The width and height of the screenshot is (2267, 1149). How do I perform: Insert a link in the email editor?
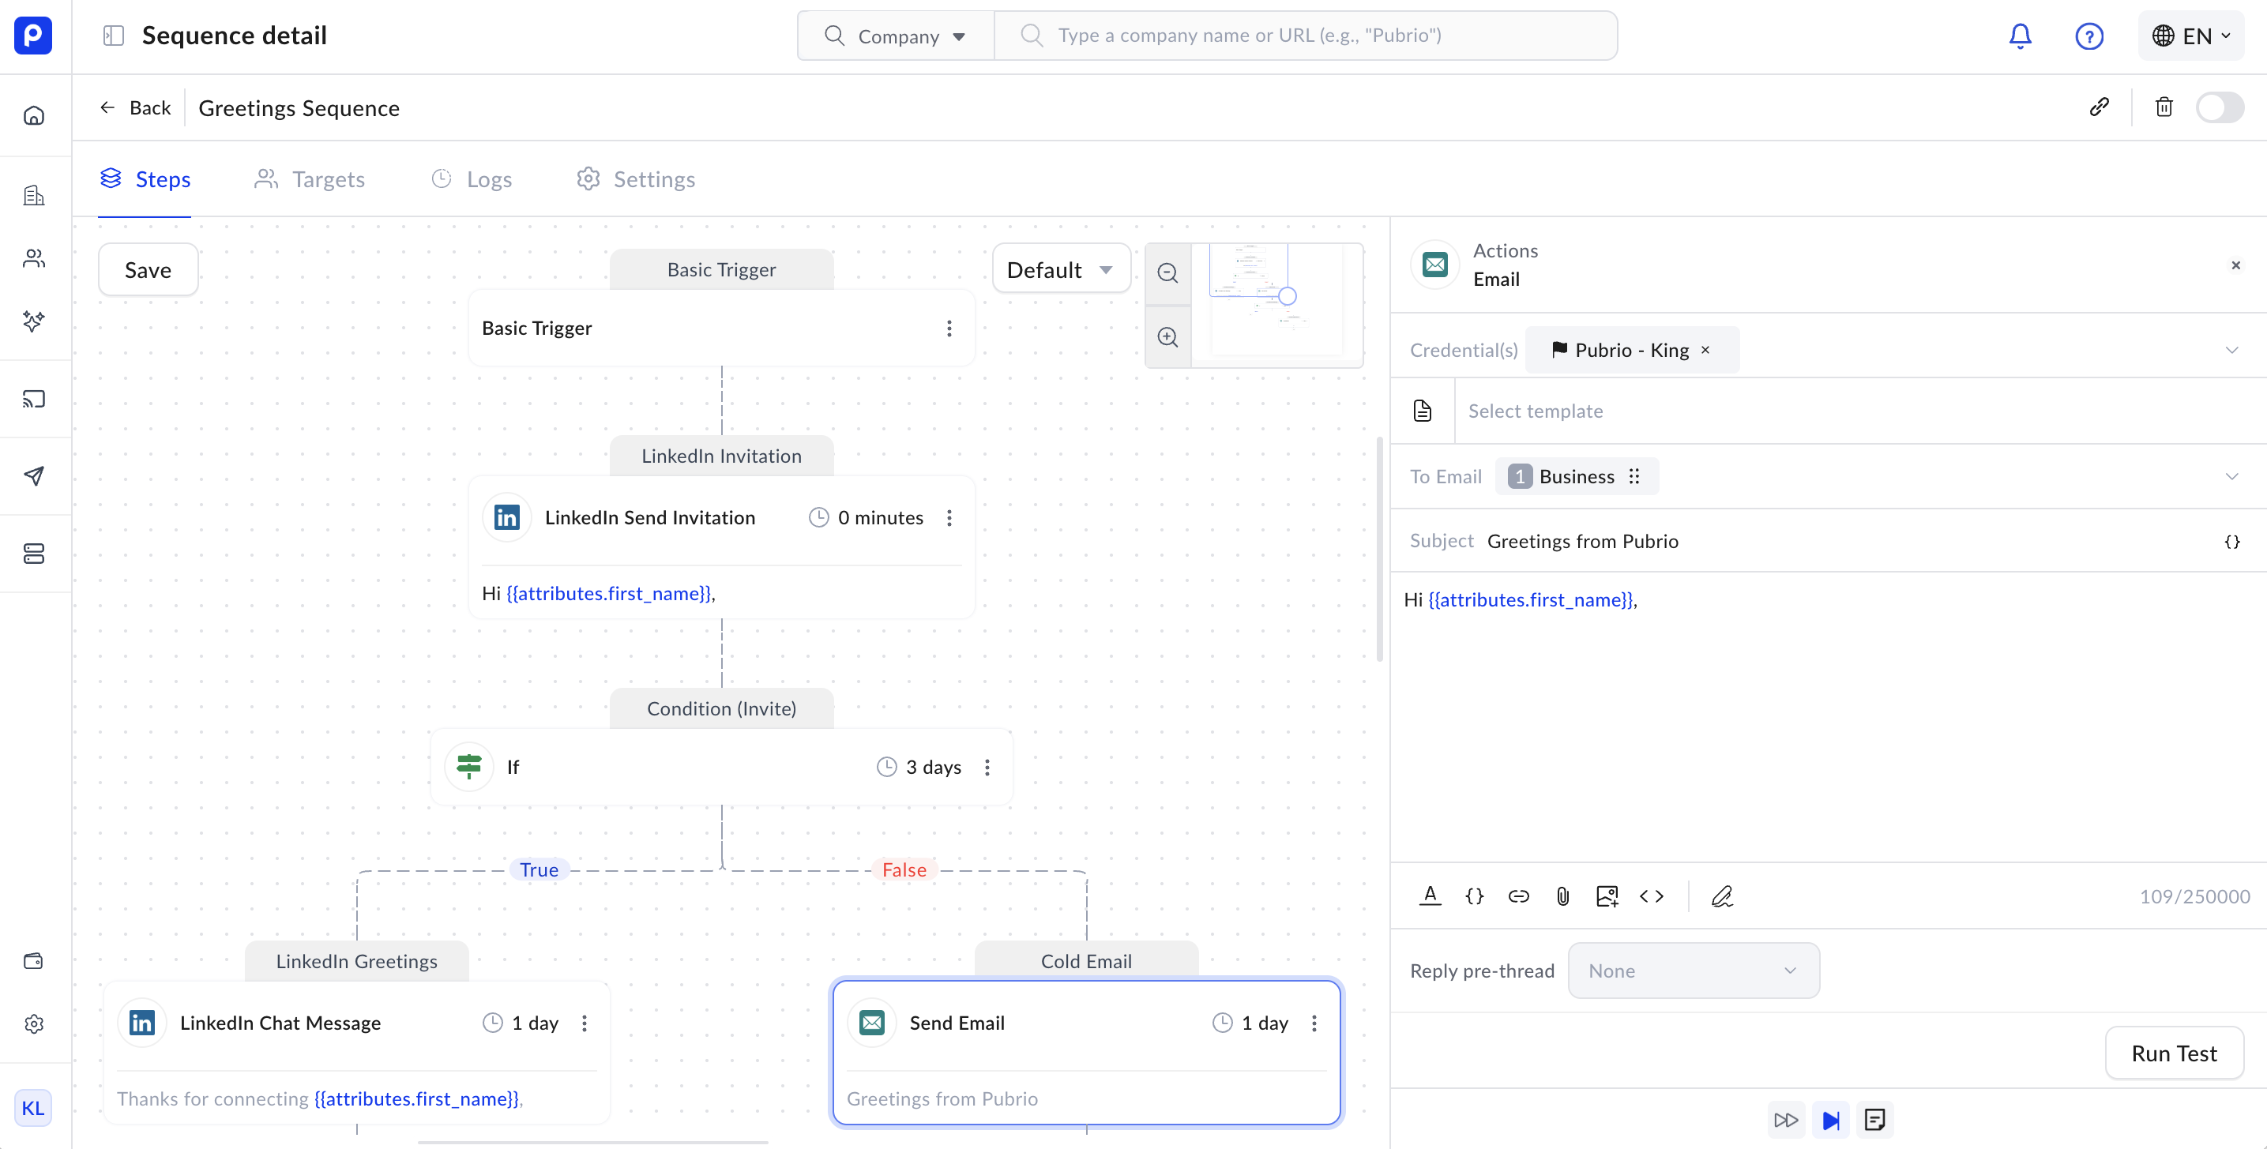pos(1519,896)
